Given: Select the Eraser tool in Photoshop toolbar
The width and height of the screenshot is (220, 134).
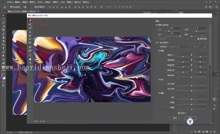Looking at the screenshot, I should (3, 41).
